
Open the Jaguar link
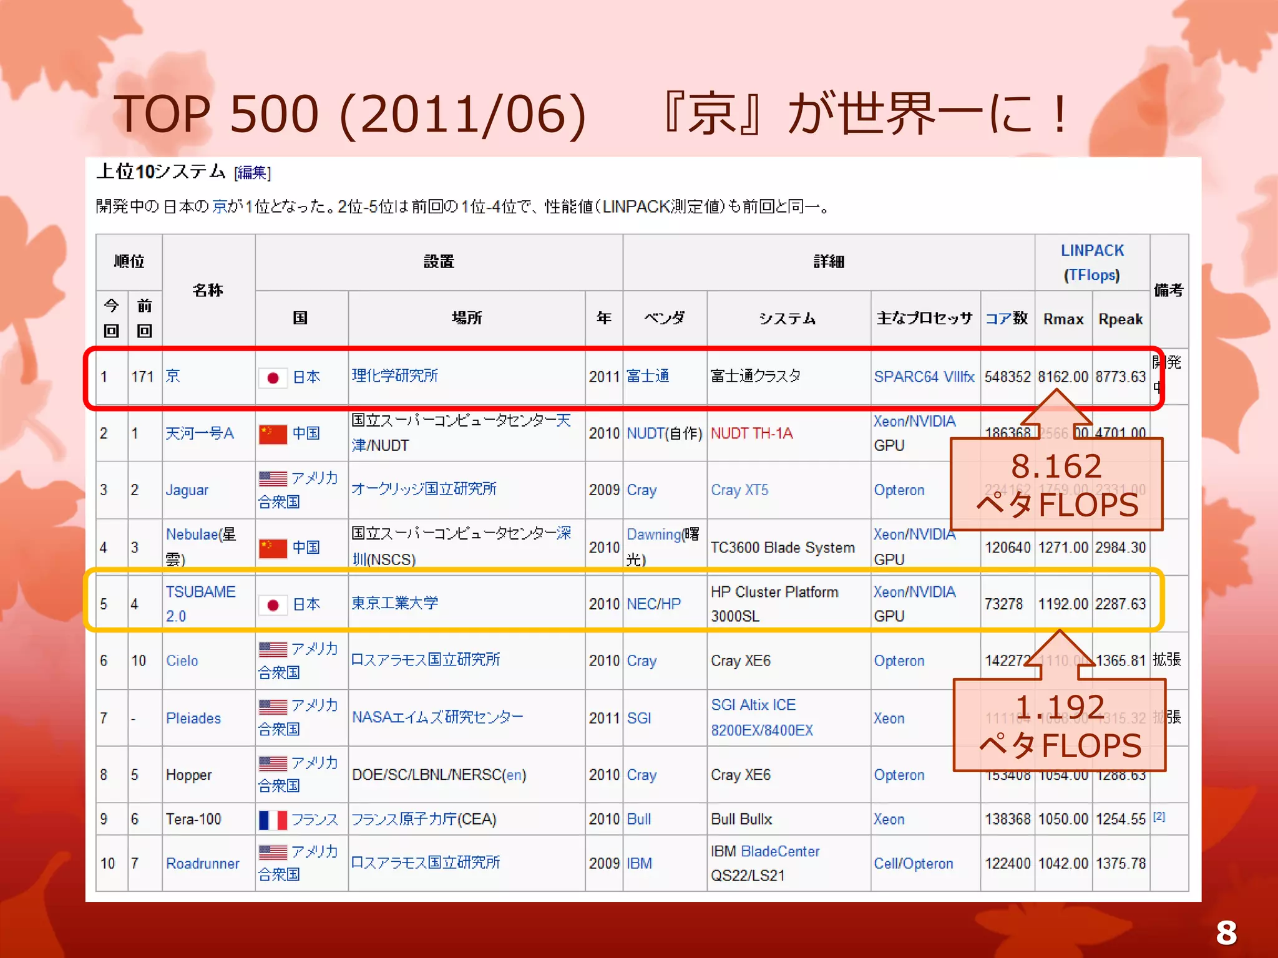187,490
